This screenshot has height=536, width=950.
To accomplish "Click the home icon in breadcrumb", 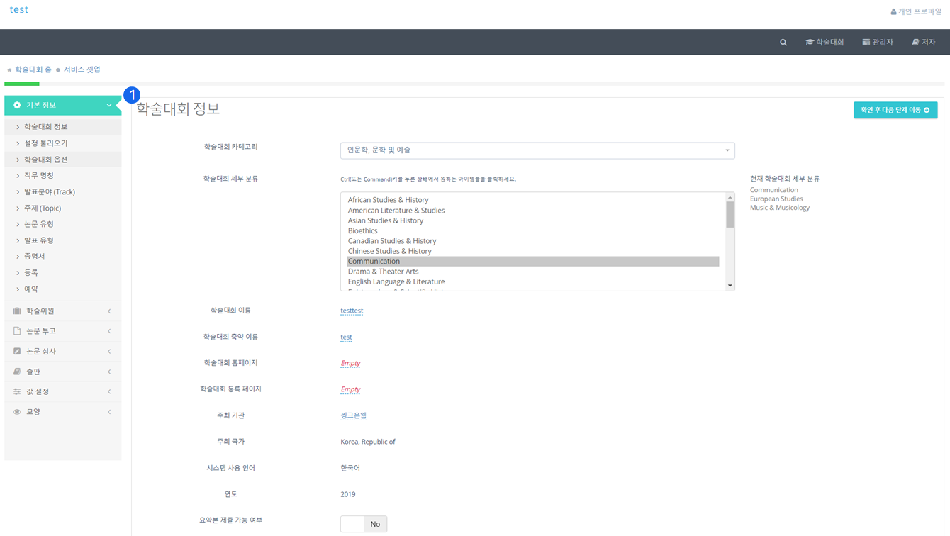I will pyautogui.click(x=9, y=70).
